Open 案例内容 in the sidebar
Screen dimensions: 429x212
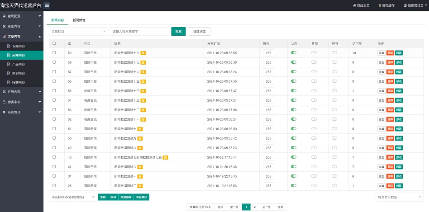[x=18, y=73]
